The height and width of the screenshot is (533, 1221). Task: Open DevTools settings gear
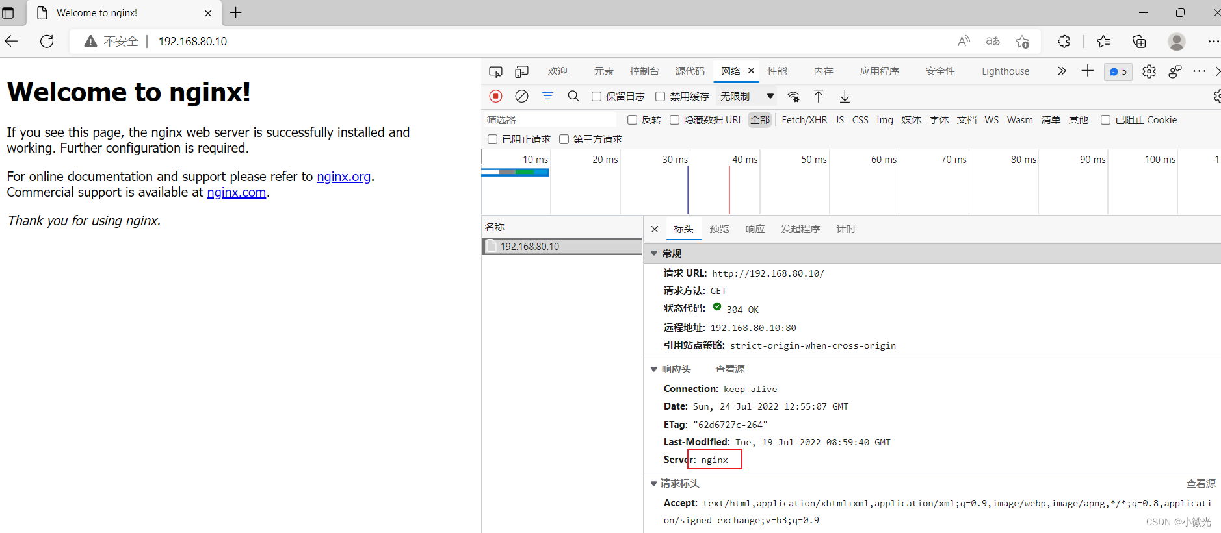[x=1149, y=71]
